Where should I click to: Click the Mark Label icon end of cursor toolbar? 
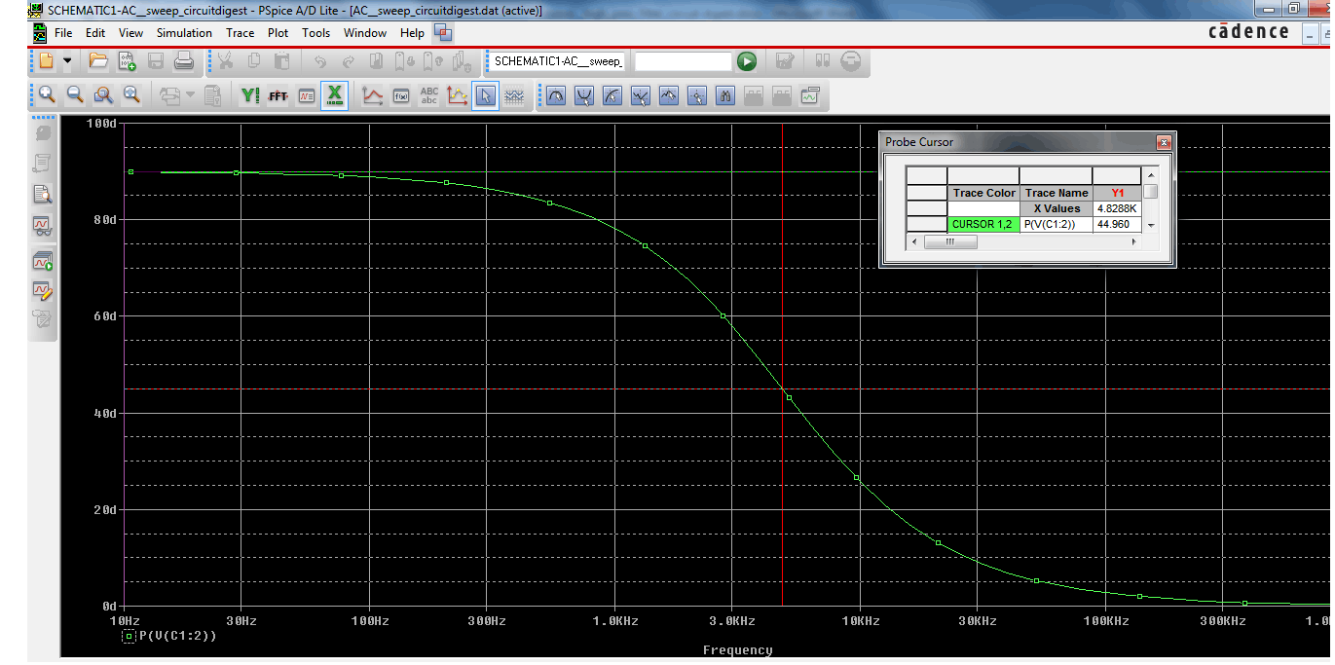[x=809, y=95]
